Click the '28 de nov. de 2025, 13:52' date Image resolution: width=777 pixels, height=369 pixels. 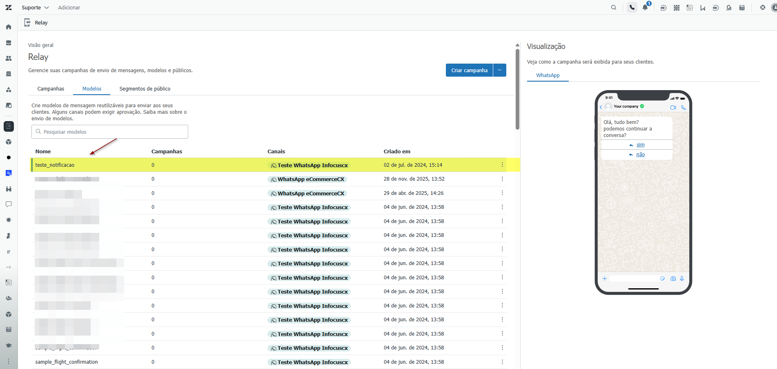pyautogui.click(x=414, y=179)
